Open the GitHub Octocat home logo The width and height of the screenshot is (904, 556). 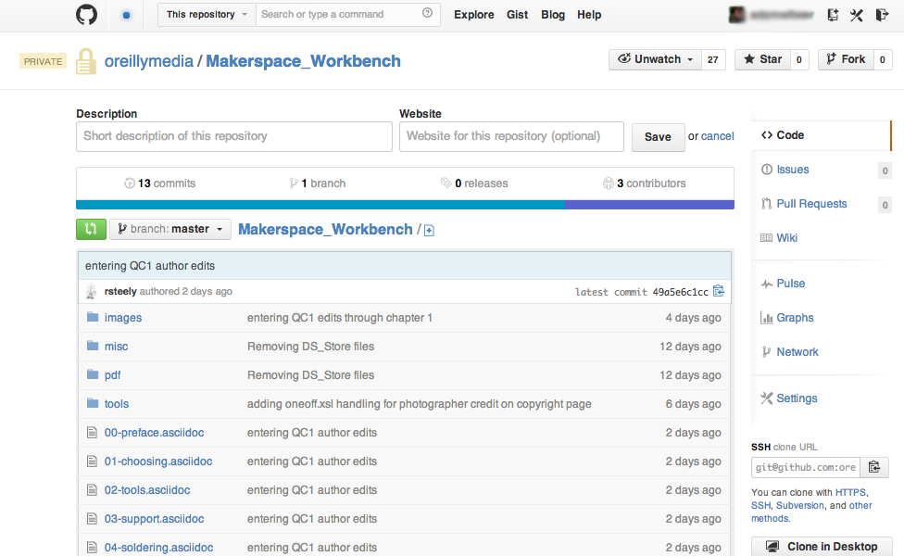pos(86,15)
